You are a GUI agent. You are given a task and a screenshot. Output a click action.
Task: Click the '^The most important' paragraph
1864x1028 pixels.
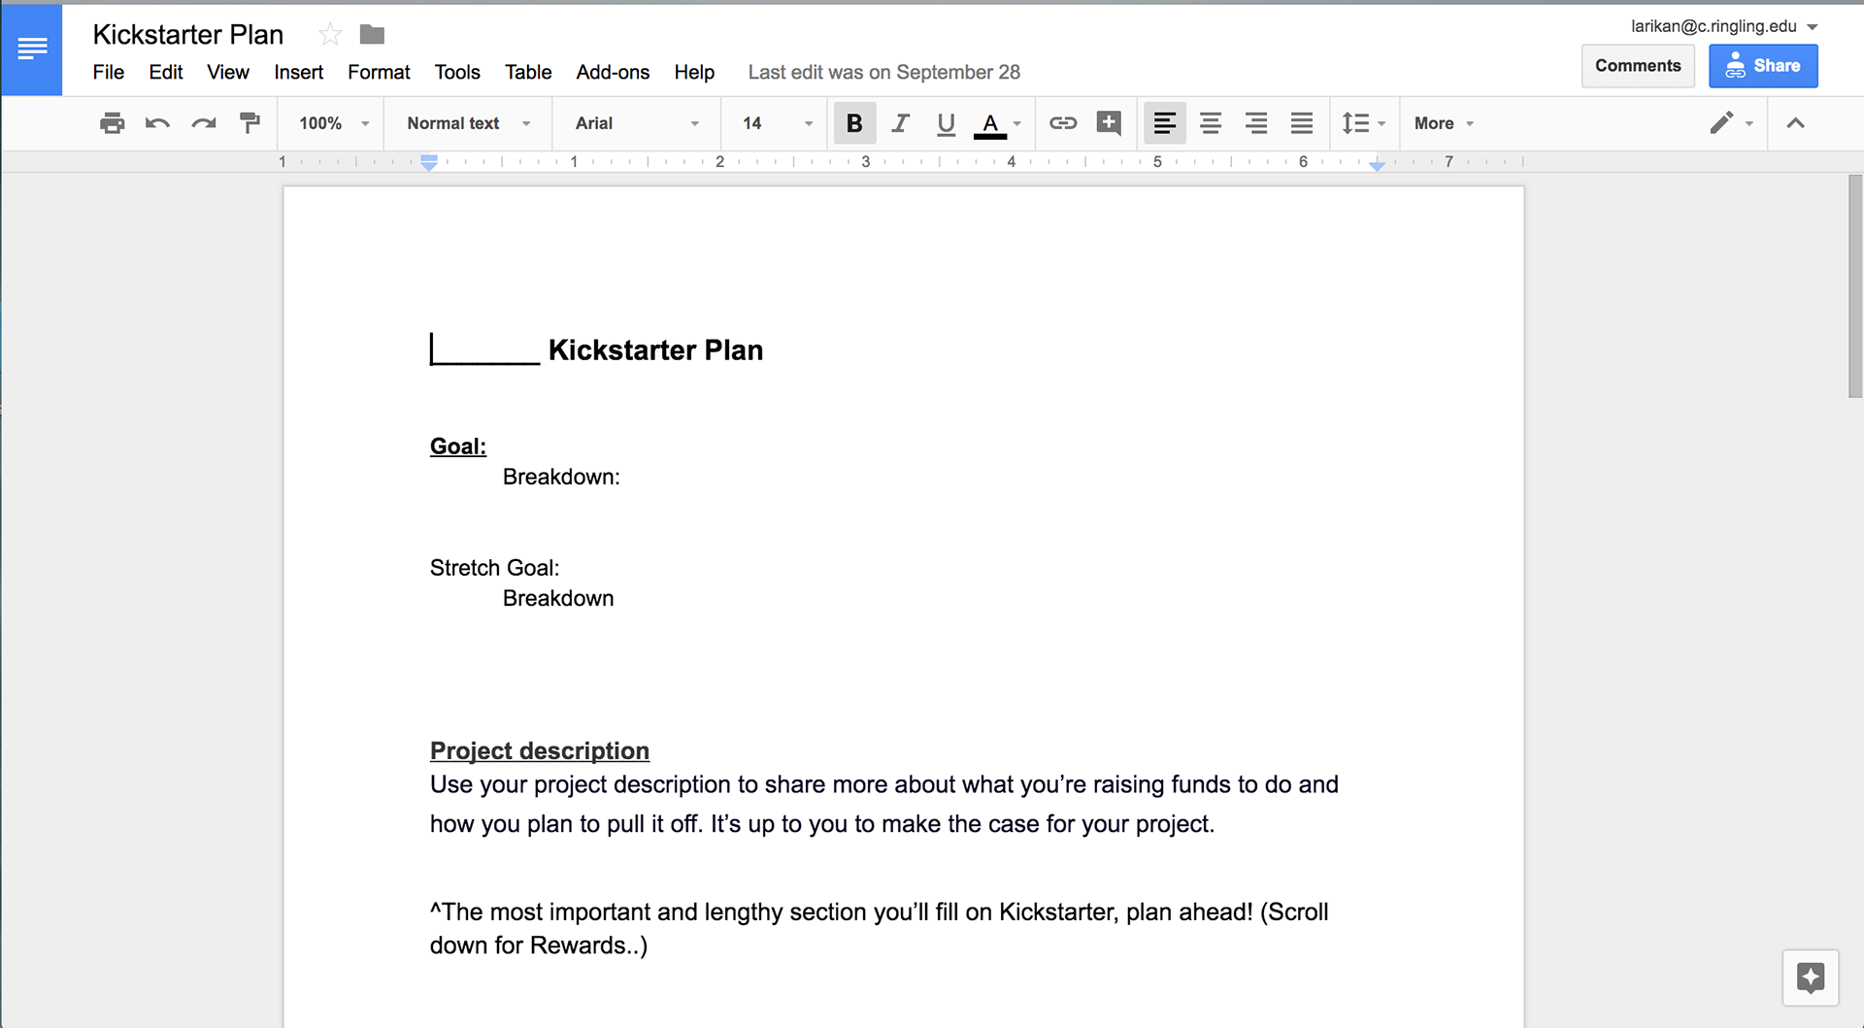pos(879,928)
